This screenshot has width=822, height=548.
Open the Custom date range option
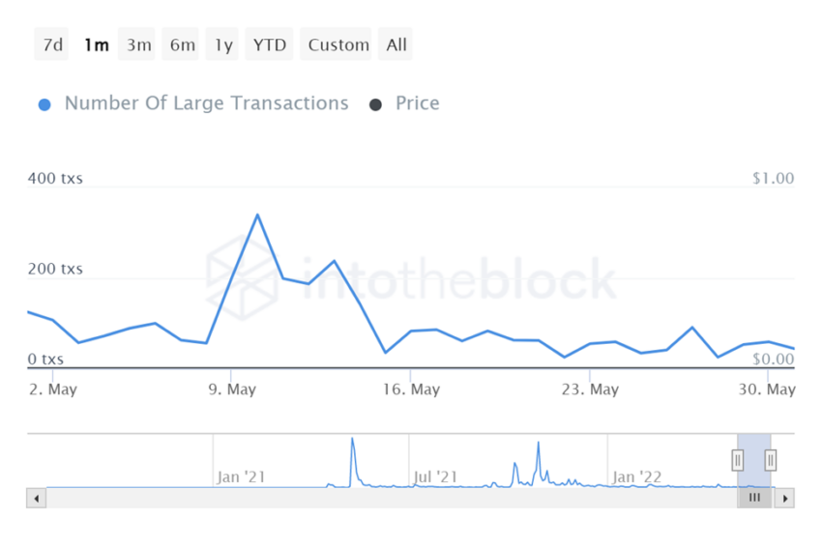[338, 44]
